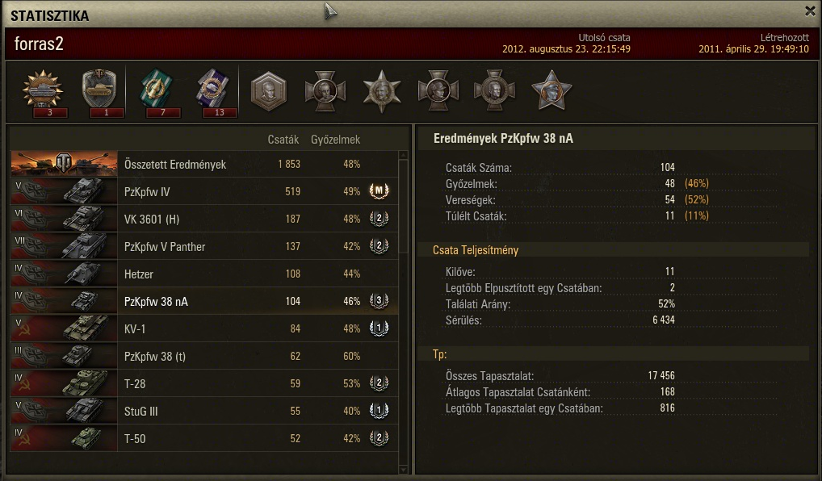Viewport: 822px width, 481px height.
Task: Close the Statisztika window
Action: pos(810,11)
